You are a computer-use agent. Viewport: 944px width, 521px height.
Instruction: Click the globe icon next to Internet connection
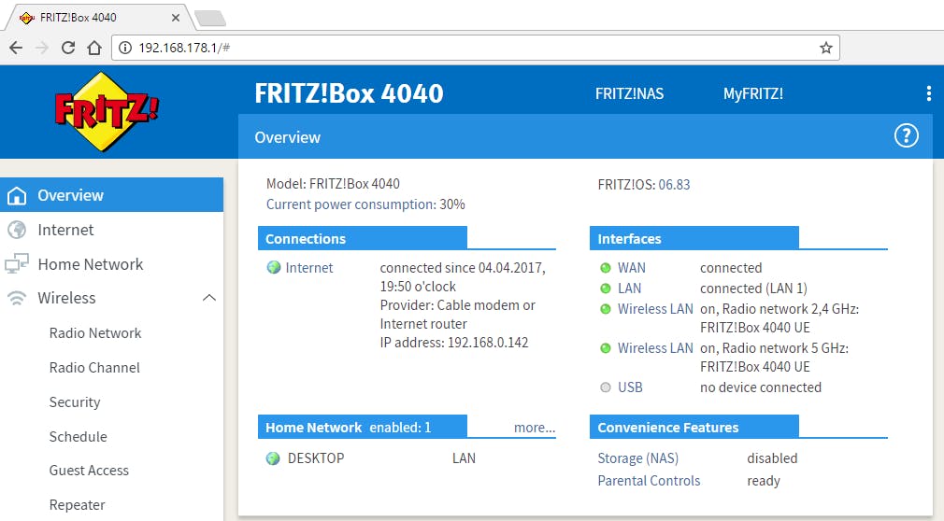tap(274, 267)
